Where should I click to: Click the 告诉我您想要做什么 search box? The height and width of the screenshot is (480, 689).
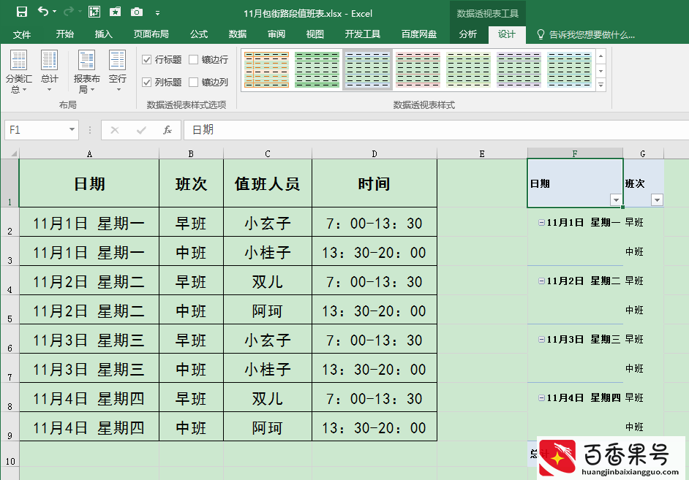(586, 34)
